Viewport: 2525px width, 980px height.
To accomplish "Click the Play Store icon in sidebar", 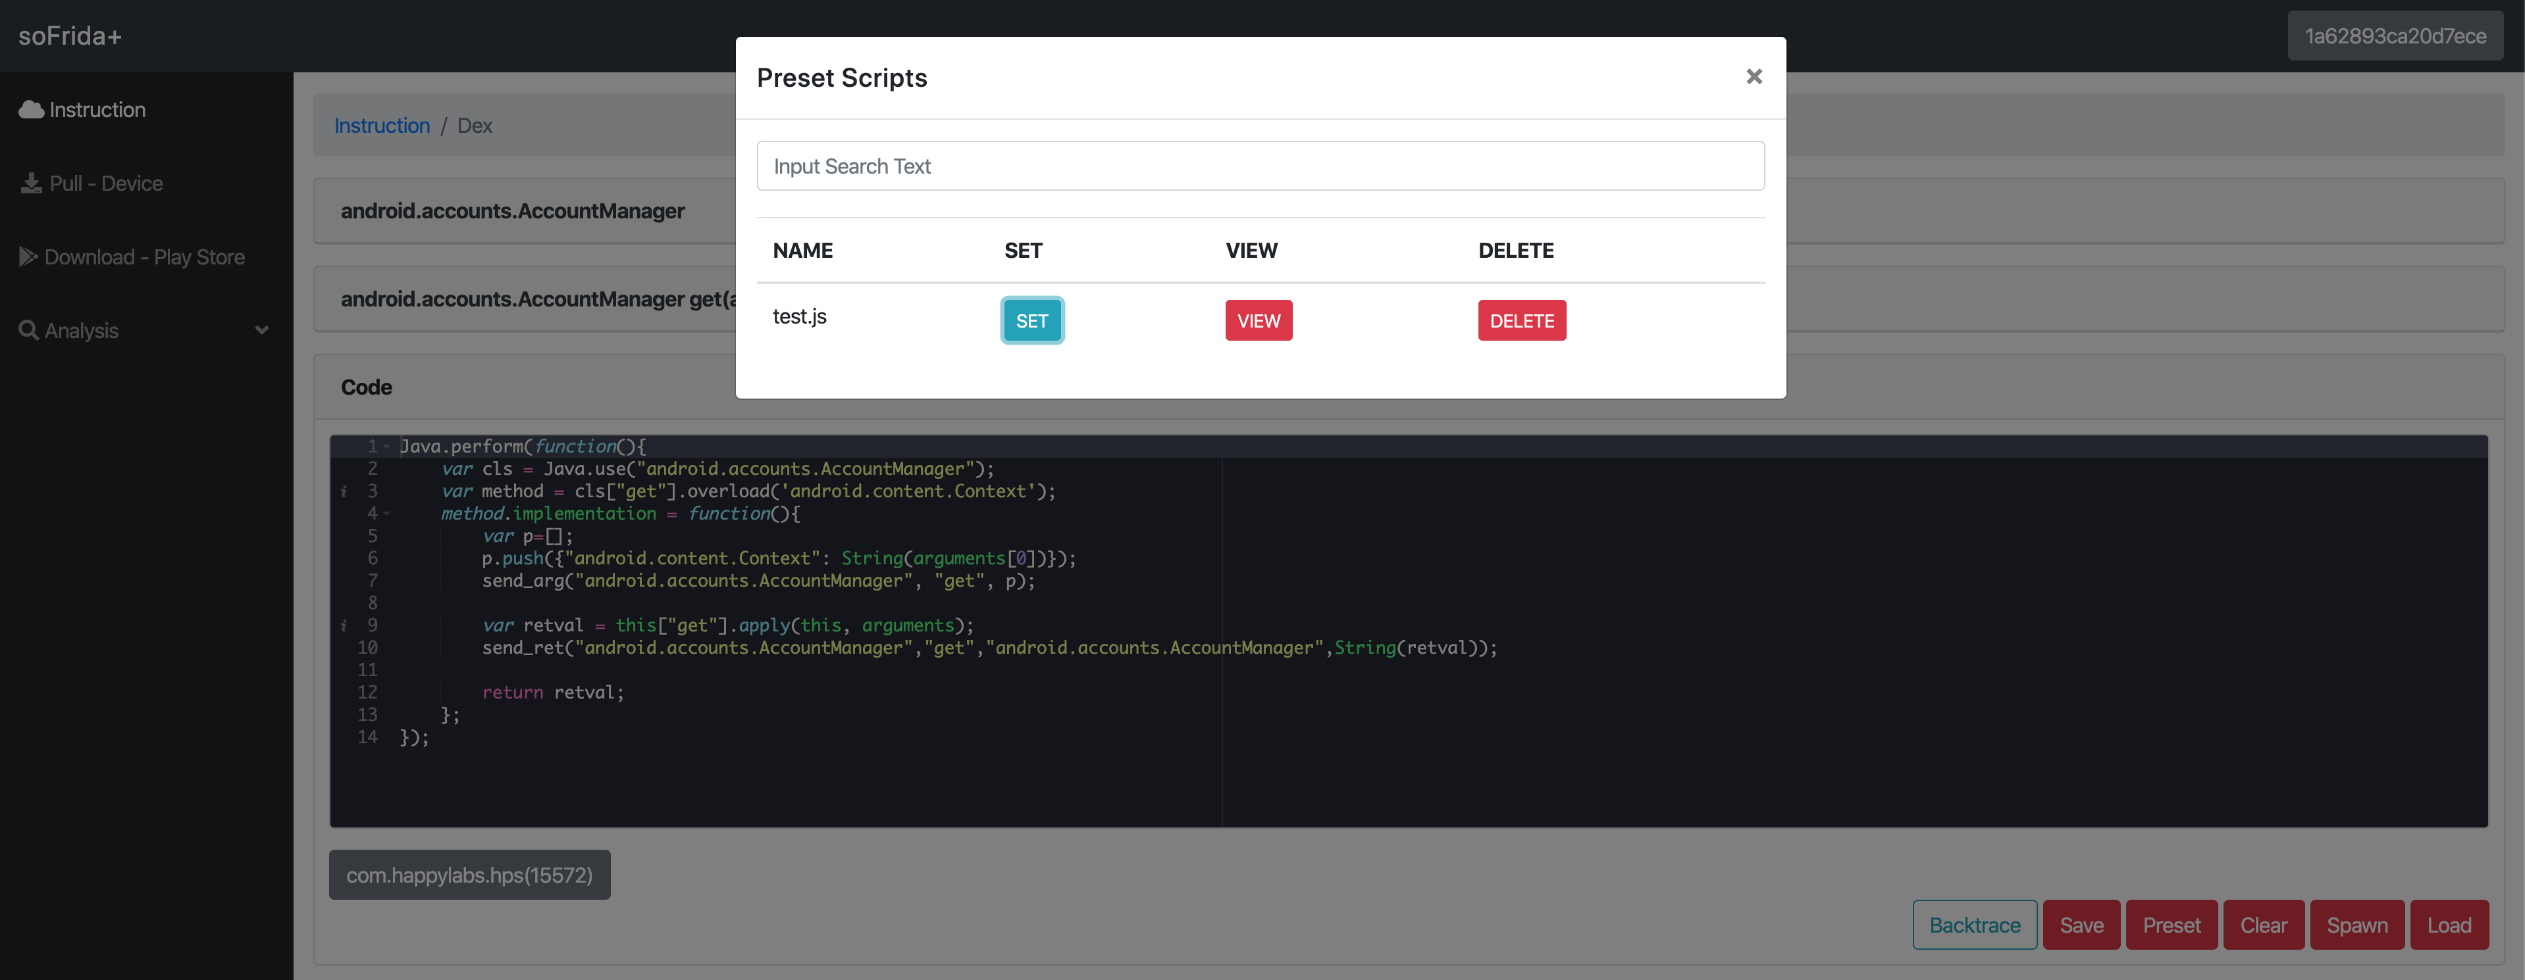I will click(x=28, y=257).
